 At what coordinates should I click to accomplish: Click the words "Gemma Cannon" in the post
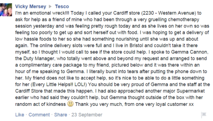189,52
